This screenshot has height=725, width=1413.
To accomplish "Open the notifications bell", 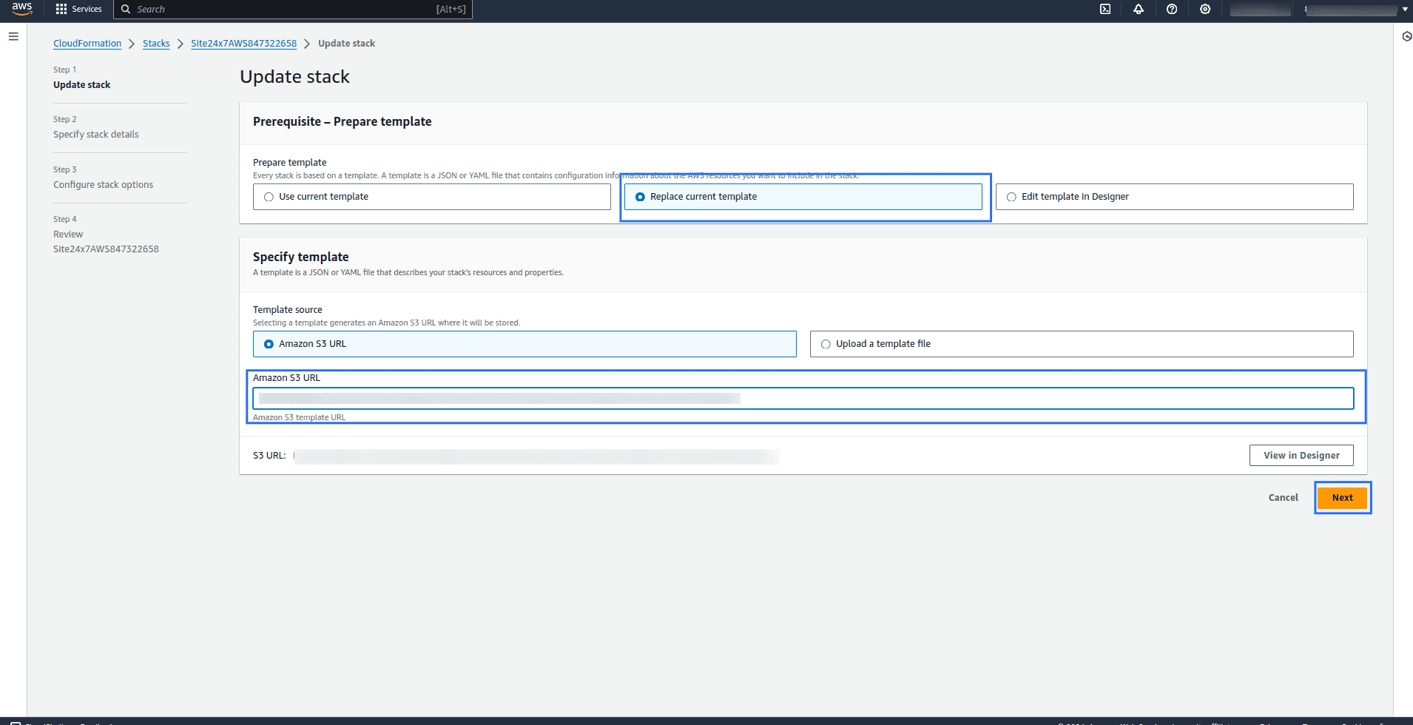I will (x=1139, y=9).
